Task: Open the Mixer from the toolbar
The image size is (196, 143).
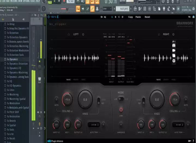Action: click(149, 9)
